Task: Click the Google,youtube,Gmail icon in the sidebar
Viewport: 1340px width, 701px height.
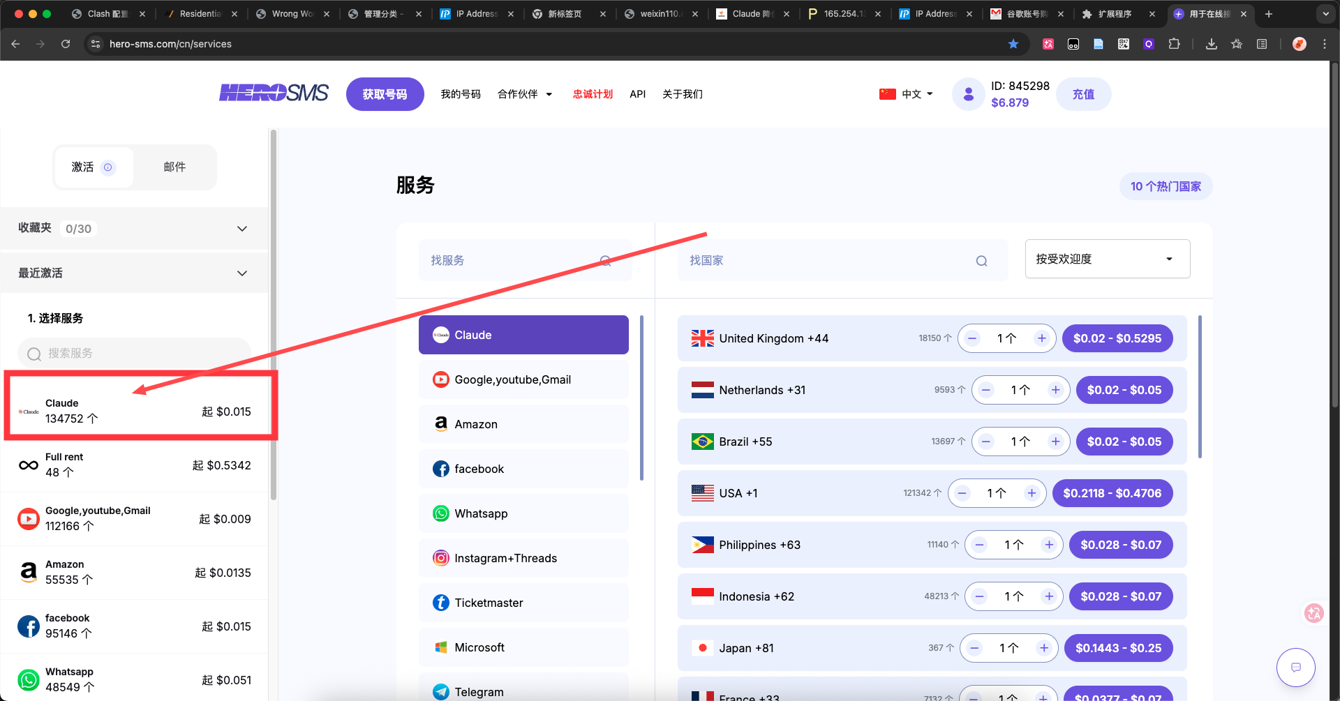Action: [x=29, y=519]
